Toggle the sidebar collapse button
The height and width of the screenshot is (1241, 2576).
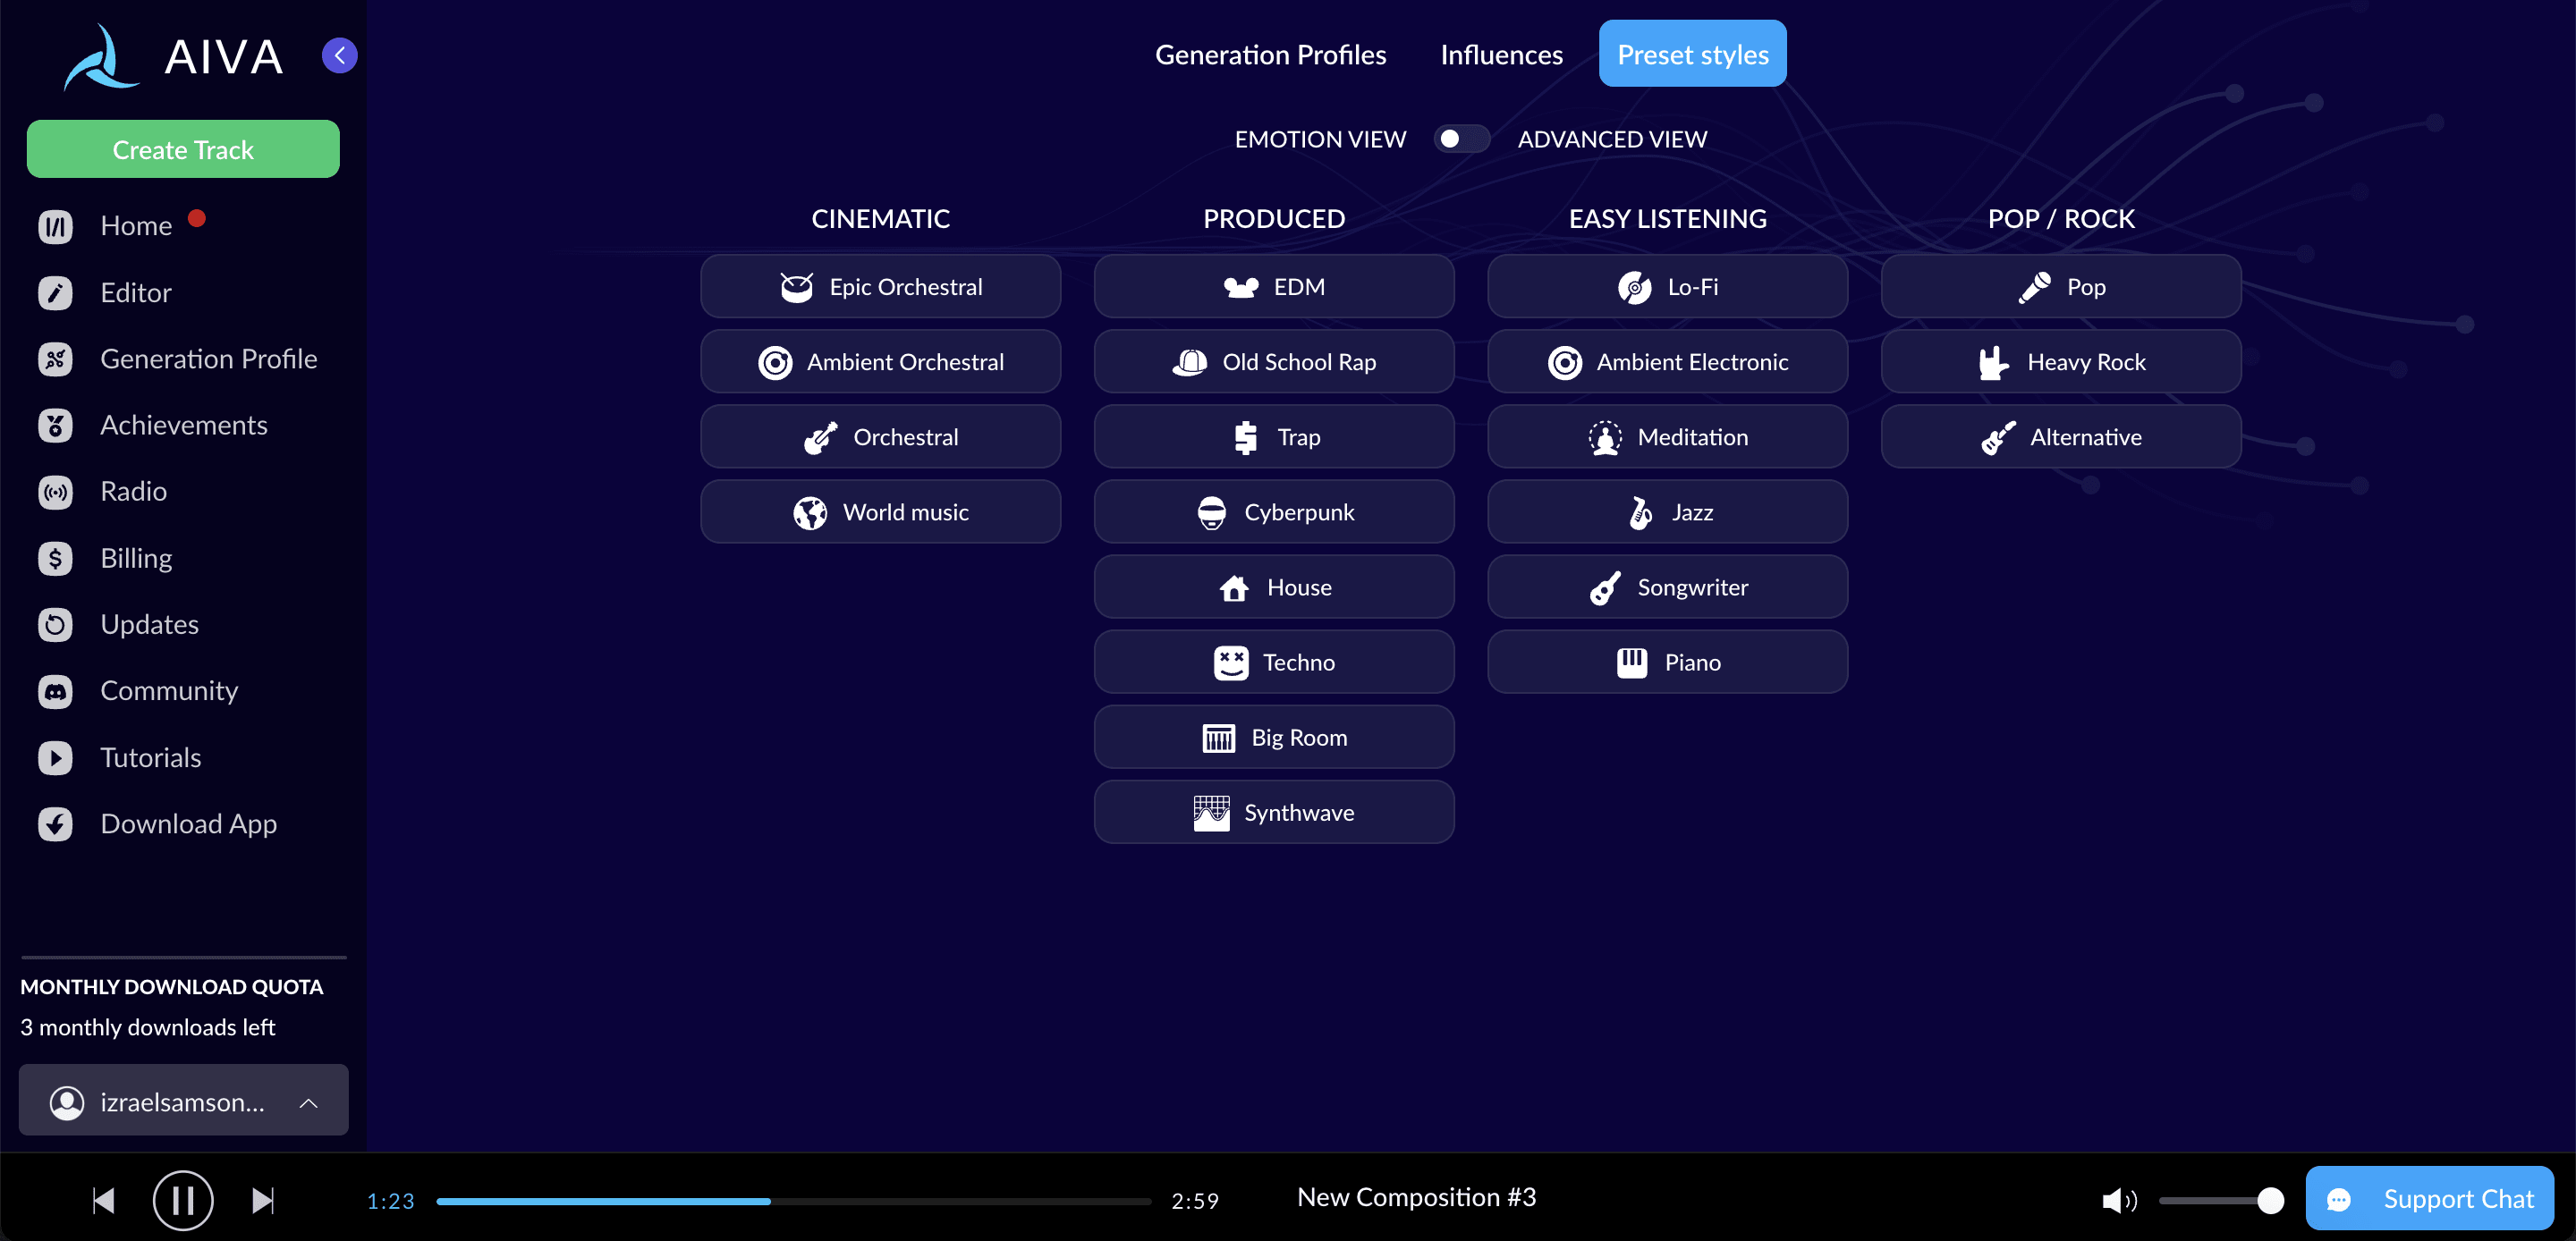[x=338, y=55]
